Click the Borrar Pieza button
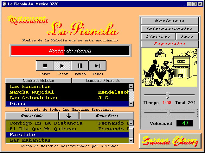205x153 pixels. [107, 116]
